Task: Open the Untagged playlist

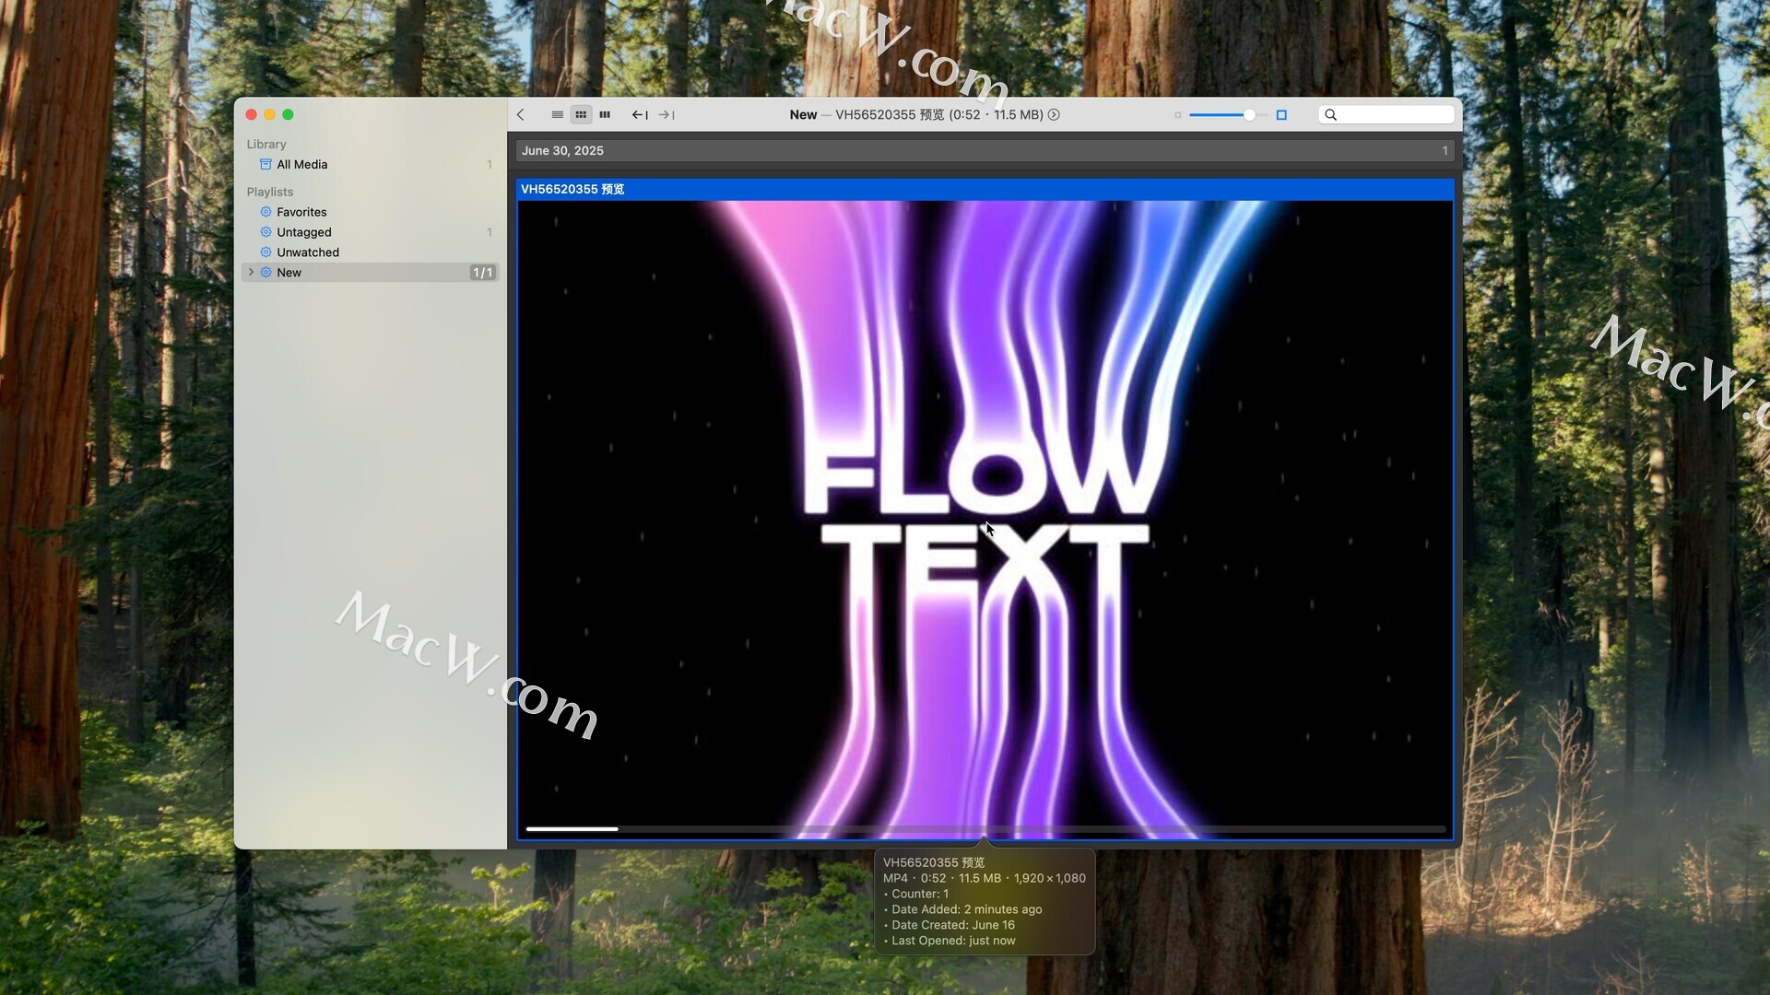Action: [370, 232]
